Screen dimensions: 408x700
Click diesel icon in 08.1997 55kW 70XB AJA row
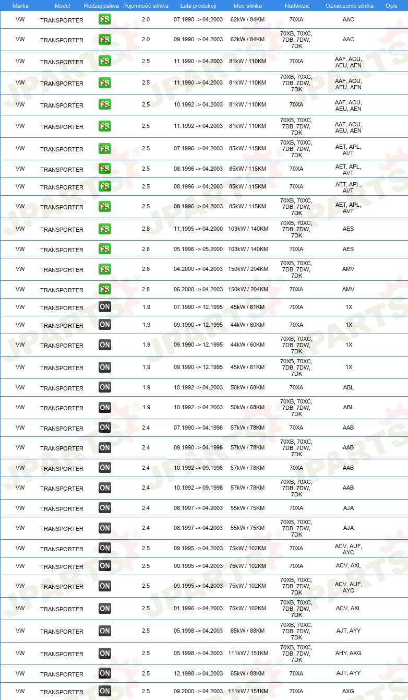click(104, 528)
